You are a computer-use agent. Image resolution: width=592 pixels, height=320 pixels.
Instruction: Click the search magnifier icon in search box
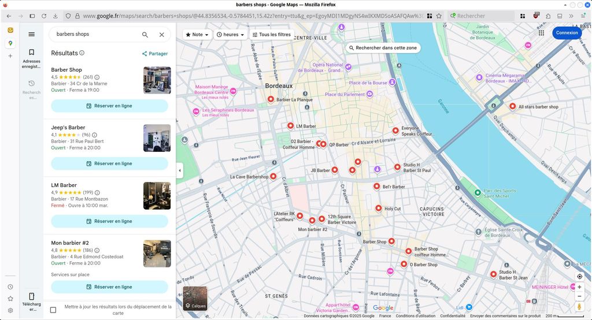pyautogui.click(x=145, y=35)
